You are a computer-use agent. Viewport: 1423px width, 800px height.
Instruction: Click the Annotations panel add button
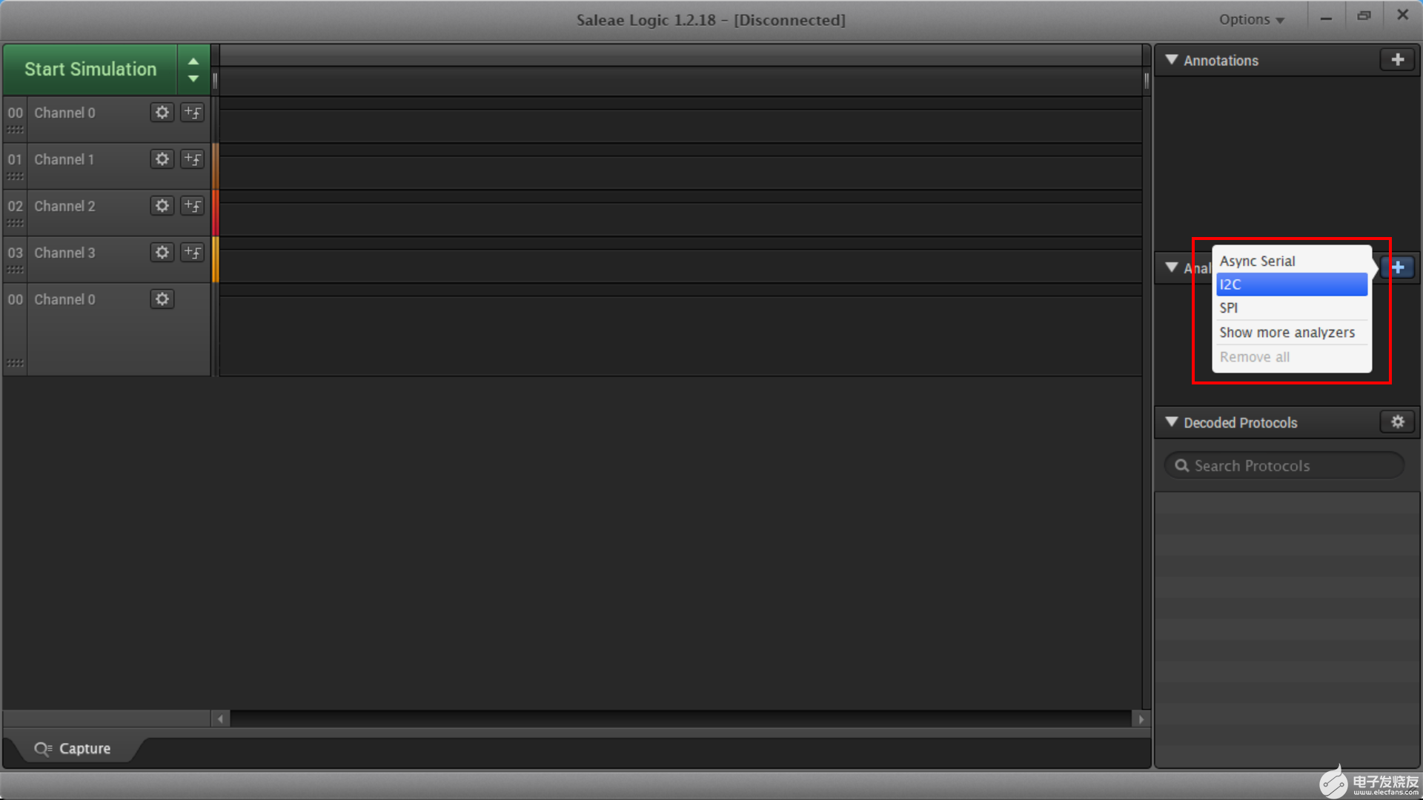[x=1396, y=59]
